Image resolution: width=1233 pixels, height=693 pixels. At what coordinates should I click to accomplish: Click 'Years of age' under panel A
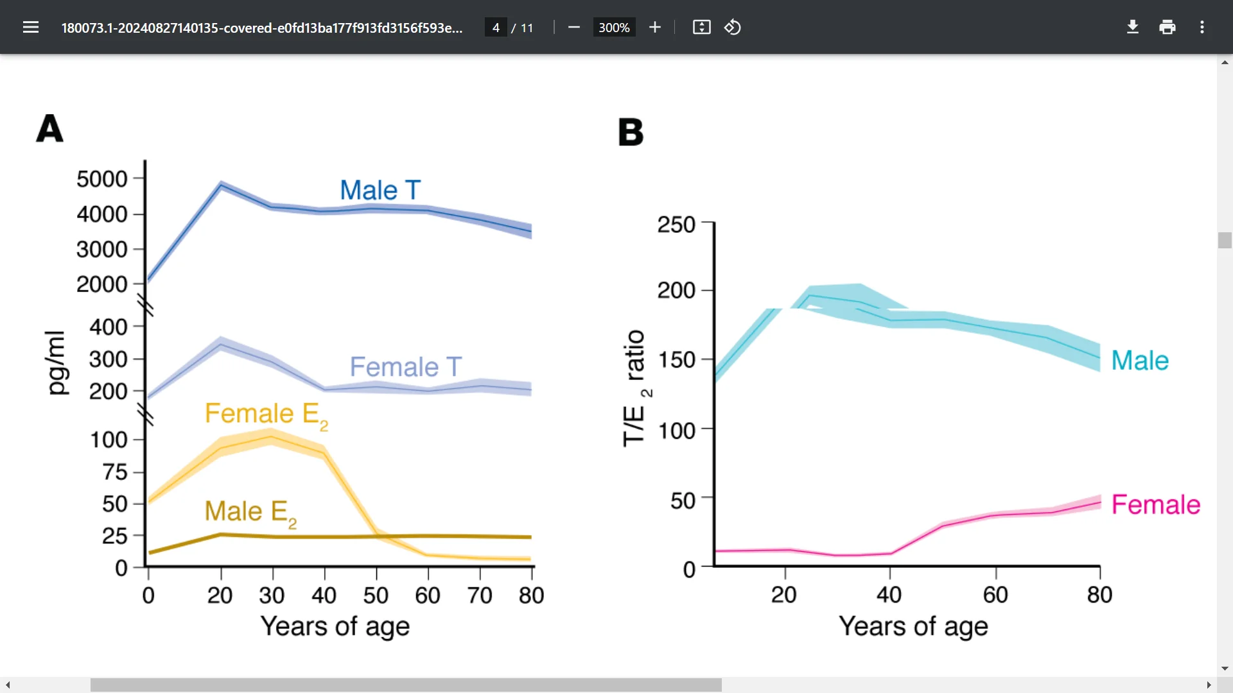[x=335, y=627]
